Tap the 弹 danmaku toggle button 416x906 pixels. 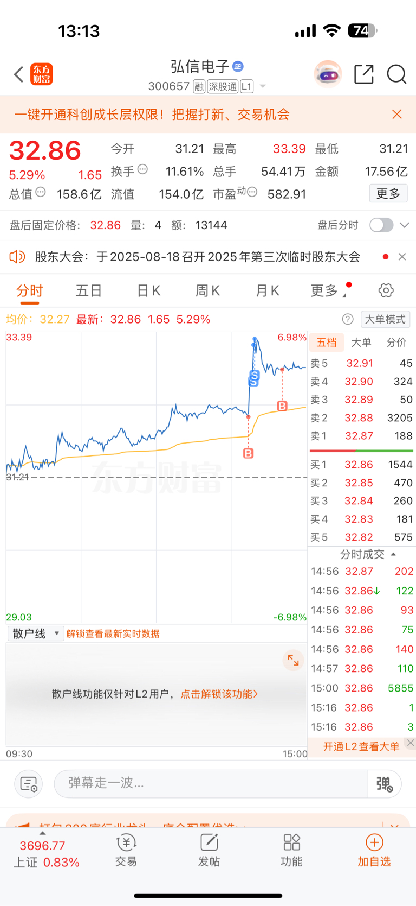(x=385, y=784)
